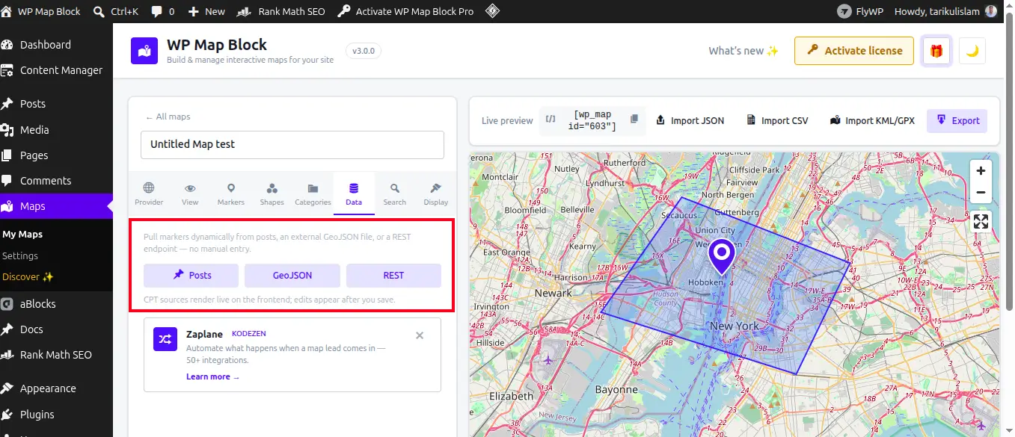The width and height of the screenshot is (1015, 437).
Task: Click Activate WP Map Block Pro
Action: tap(406, 11)
